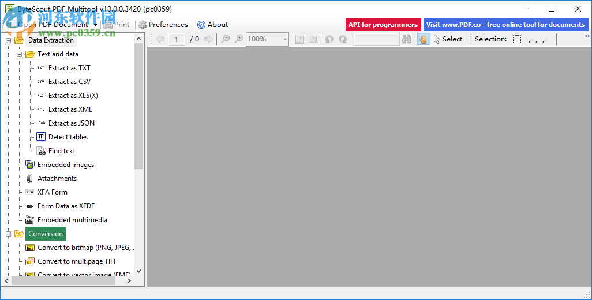The image size is (592, 300).
Task: Click the dashed selection rectangle icon
Action: [x=517, y=39]
